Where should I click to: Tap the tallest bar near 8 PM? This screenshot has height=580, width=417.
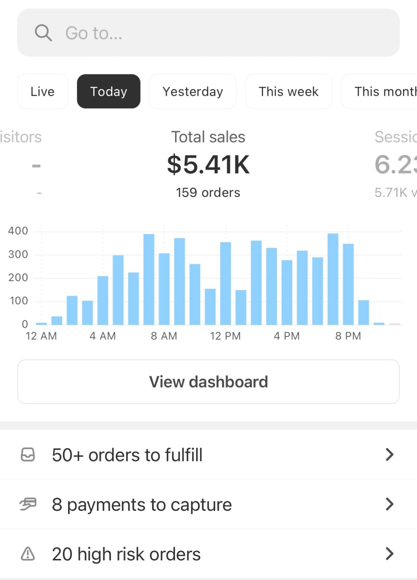[333, 279]
